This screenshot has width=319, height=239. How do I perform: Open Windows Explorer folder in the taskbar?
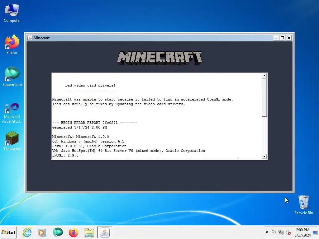89,232
